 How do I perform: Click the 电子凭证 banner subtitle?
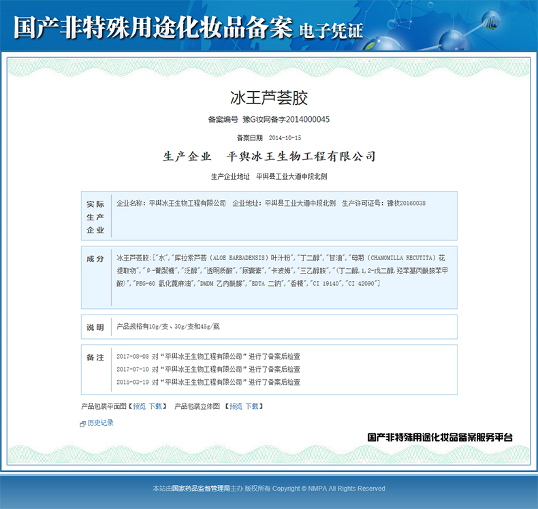coord(331,31)
